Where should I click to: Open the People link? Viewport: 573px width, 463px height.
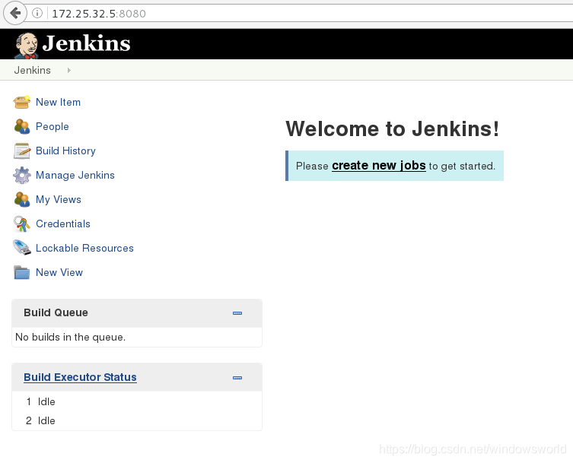(x=53, y=126)
